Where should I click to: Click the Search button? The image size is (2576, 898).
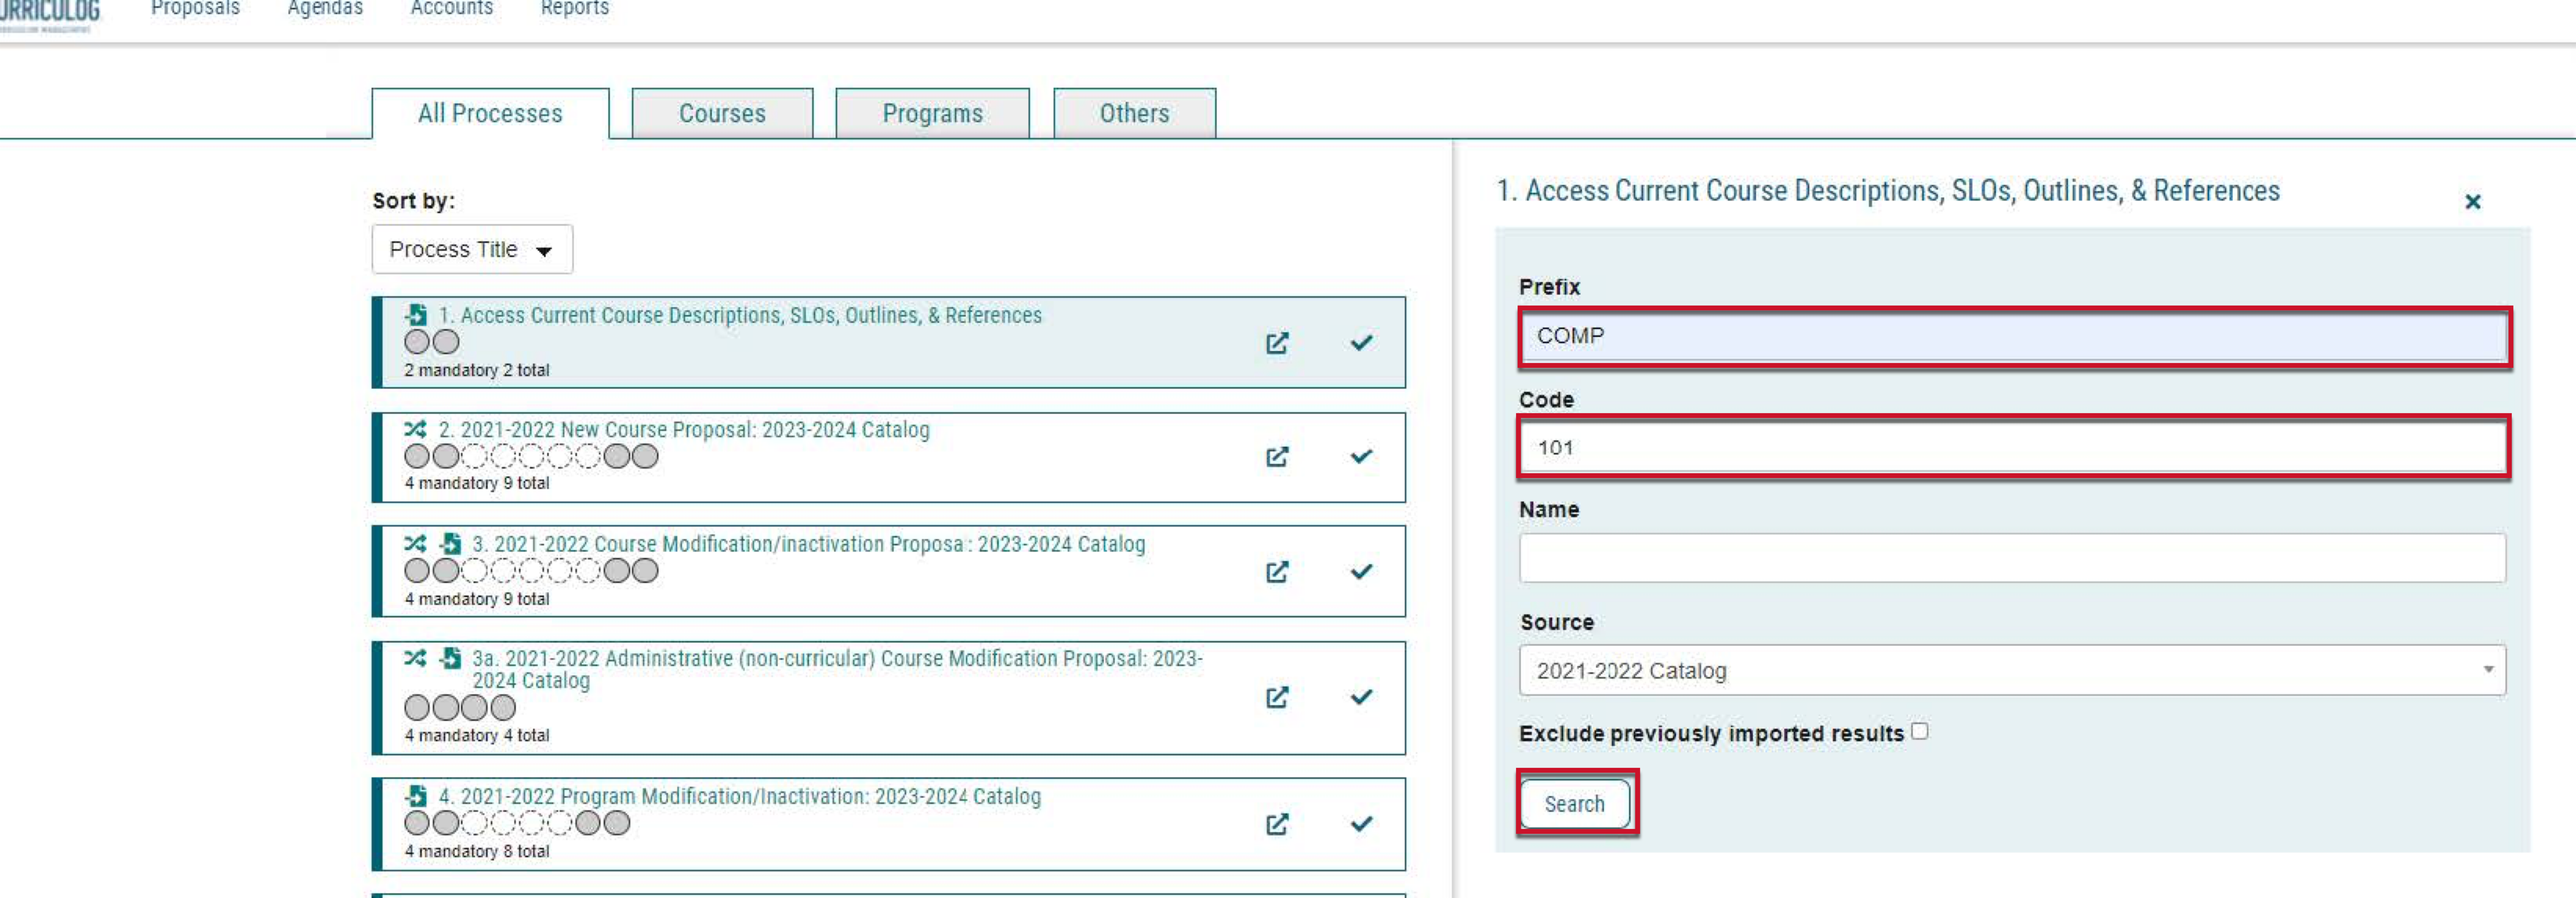pos(1574,804)
